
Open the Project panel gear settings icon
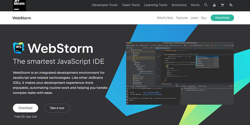pos(152,48)
